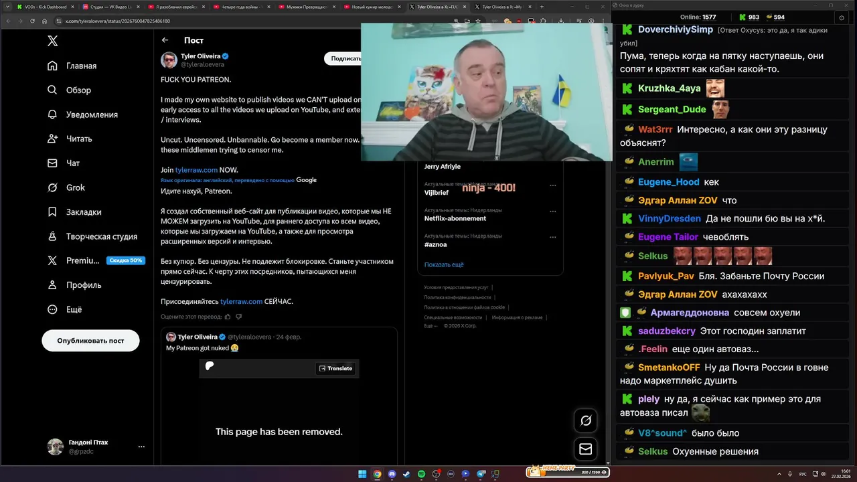
Task: Open Уведомления notifications
Action: (x=83, y=114)
